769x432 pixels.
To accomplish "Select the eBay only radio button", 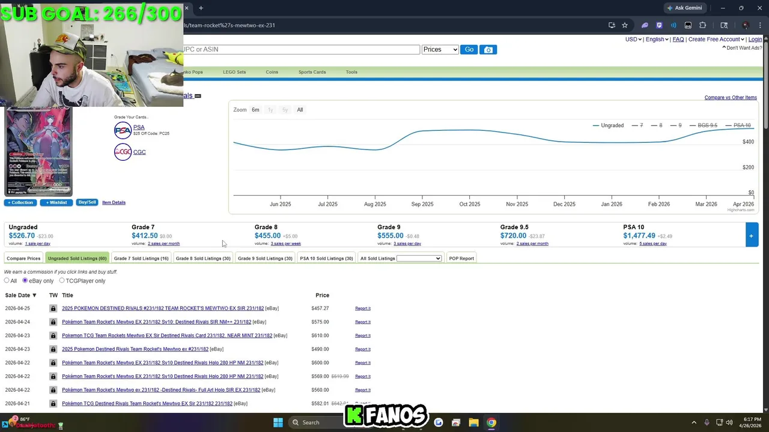I will click(25, 281).
